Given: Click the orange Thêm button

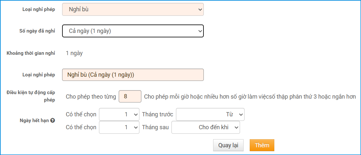Looking at the screenshot, I should pos(262,145).
